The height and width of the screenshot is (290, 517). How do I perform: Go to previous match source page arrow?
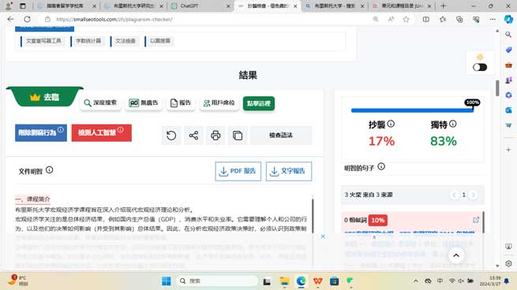click(x=455, y=195)
